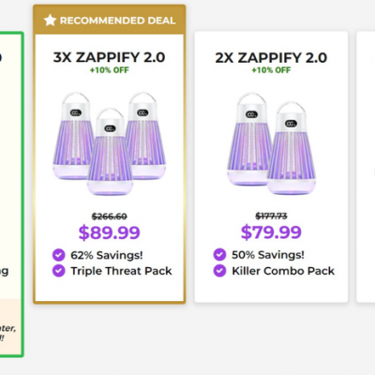375x375 pixels.
Task: Click the Triple Threat Pack text
Action: [x=121, y=271]
